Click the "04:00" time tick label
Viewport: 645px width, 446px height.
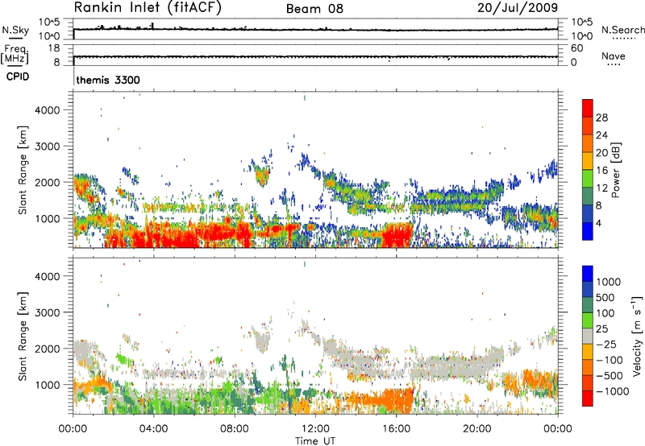[x=153, y=429]
